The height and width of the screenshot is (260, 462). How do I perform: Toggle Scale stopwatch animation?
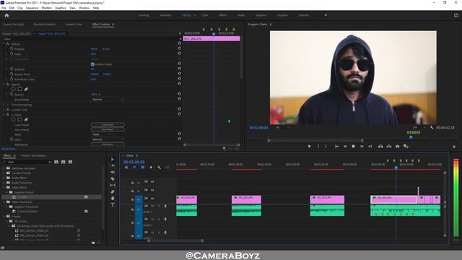(x=12, y=54)
